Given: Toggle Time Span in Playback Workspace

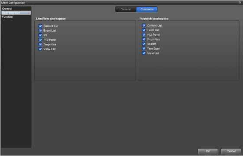Looking at the screenshot, I should (x=144, y=48).
